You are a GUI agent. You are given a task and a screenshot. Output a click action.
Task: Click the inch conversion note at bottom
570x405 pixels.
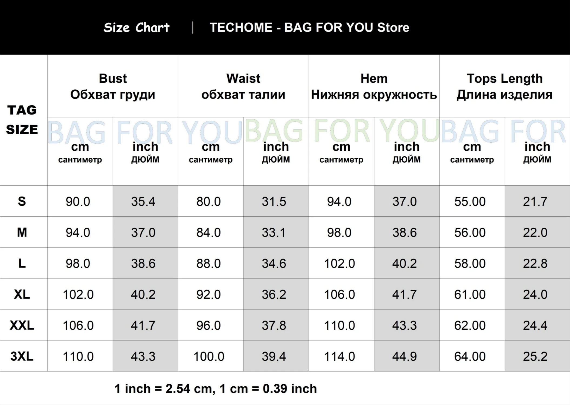tap(215, 389)
